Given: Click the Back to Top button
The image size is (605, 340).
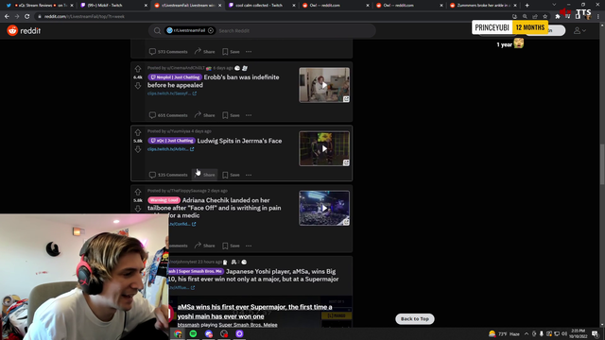Looking at the screenshot, I should (414, 319).
